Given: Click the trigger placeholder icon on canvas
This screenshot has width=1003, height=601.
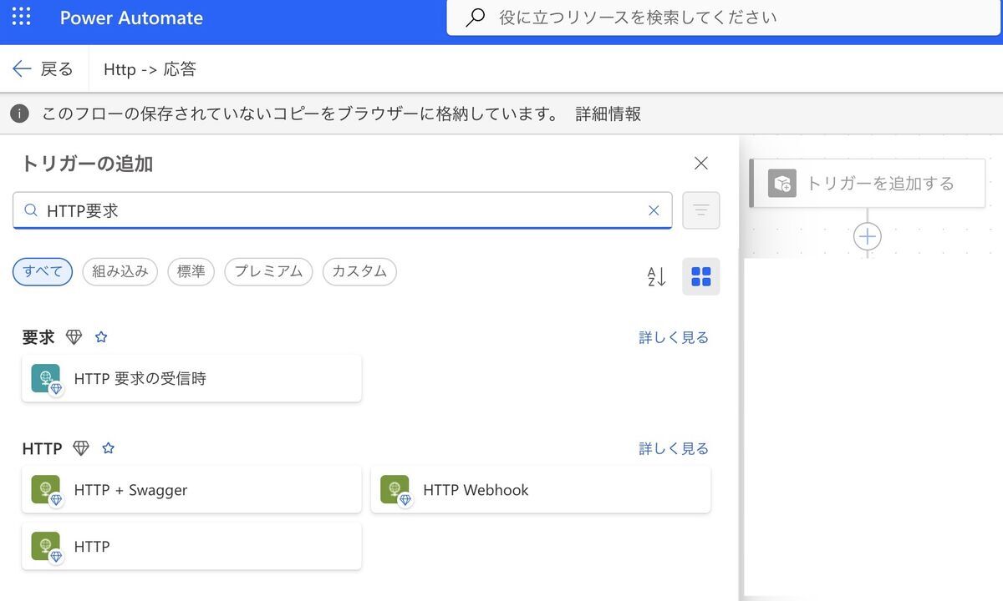Looking at the screenshot, I should pos(782,184).
